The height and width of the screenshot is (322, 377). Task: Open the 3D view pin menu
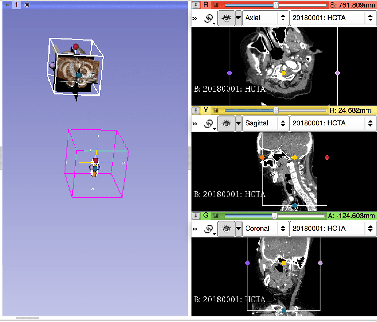(x=7, y=5)
